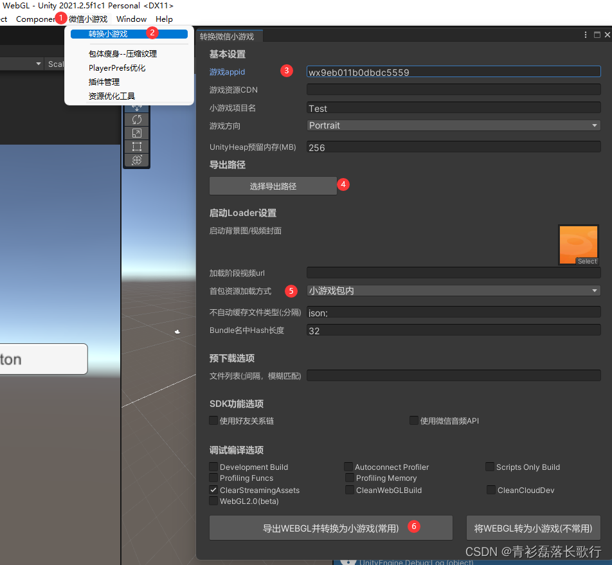Select the Rect tool in scene toolbar
This screenshot has height=565, width=612.
click(x=136, y=147)
